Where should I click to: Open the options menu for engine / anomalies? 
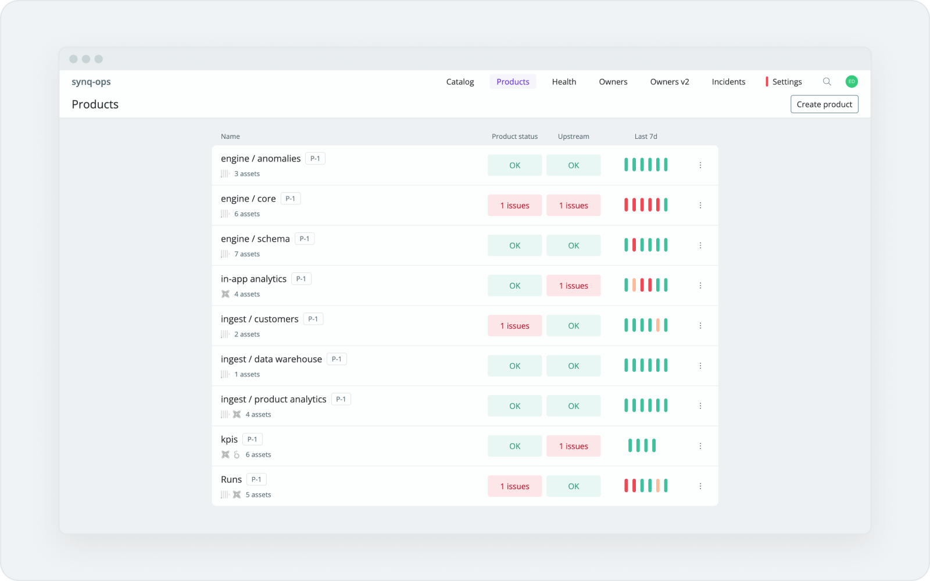700,165
